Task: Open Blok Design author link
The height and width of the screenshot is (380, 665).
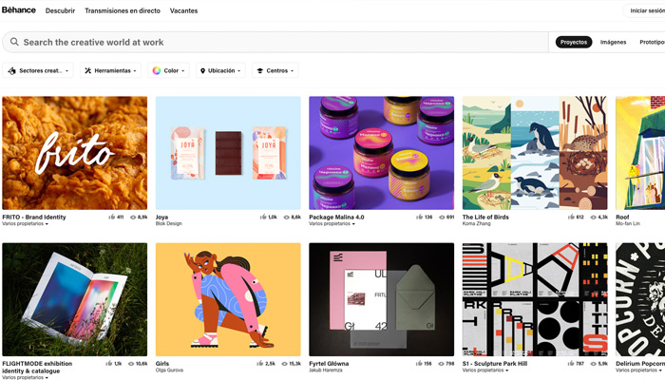Action: tap(169, 223)
